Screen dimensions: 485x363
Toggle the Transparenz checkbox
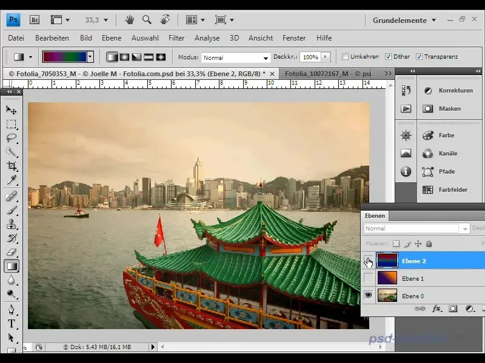419,57
